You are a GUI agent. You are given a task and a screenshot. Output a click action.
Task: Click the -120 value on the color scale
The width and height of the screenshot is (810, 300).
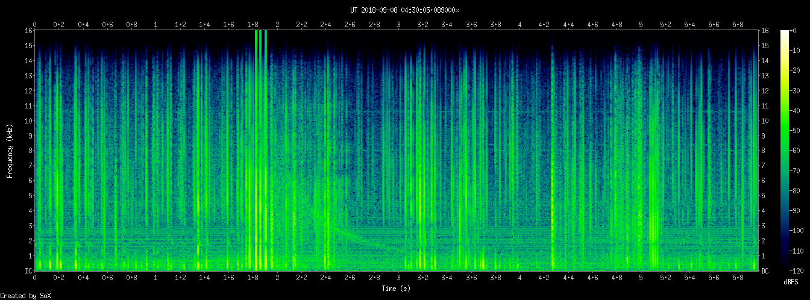coord(802,270)
